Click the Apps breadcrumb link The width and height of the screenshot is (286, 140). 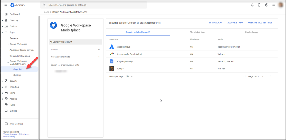46,12
